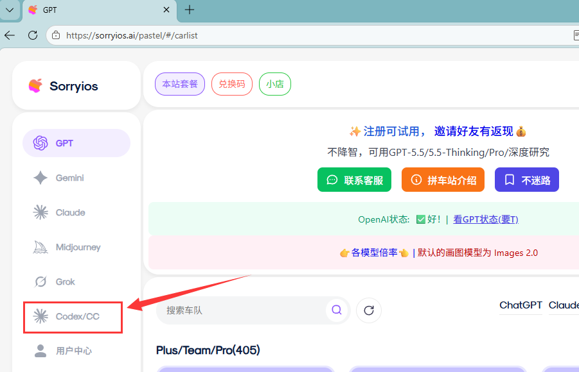The height and width of the screenshot is (372, 579).
Task: Click the purple search magnifier icon
Action: pyautogui.click(x=337, y=310)
